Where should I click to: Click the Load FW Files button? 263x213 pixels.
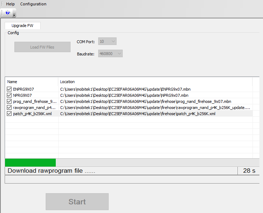tap(42, 47)
